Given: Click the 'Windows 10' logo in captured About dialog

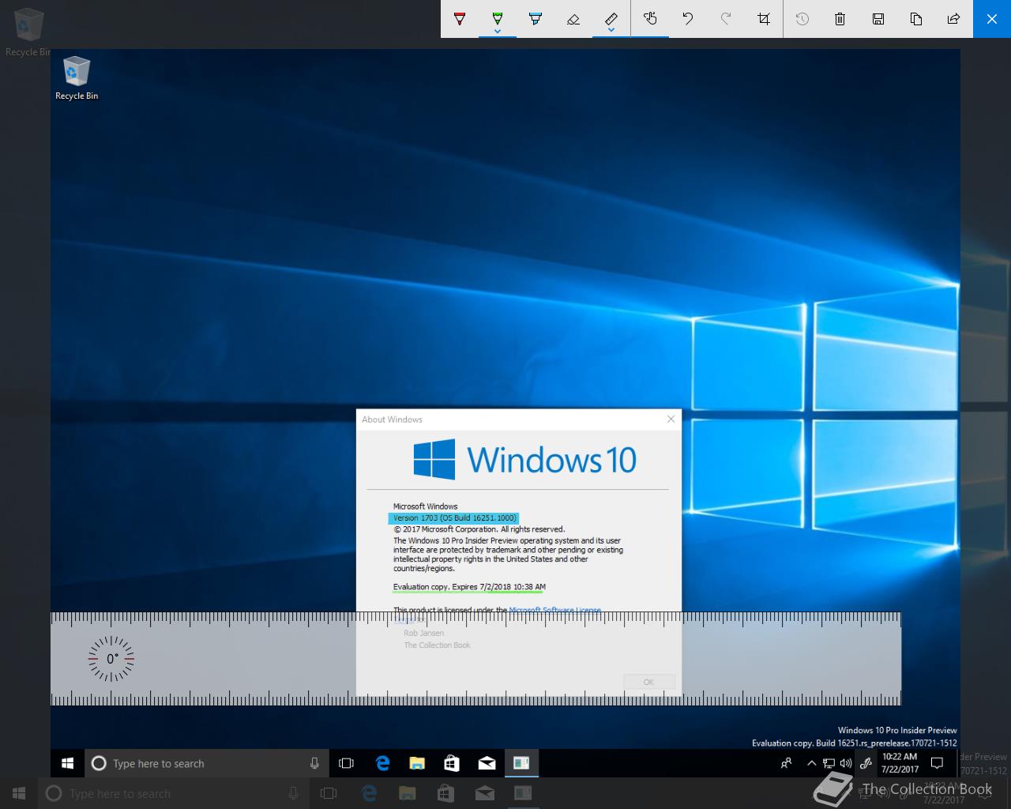Looking at the screenshot, I should point(525,459).
